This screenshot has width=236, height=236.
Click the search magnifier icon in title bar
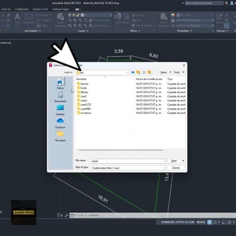pos(227,3)
